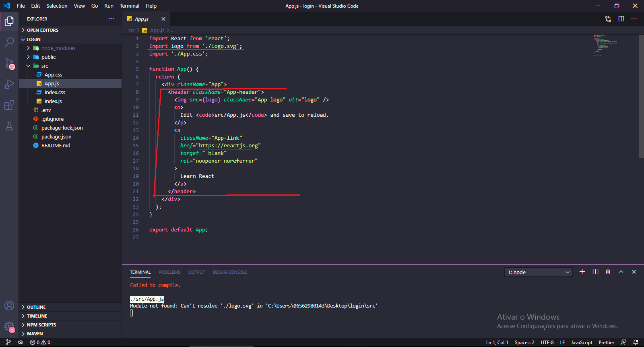Expand the node_modules folder

pyautogui.click(x=58, y=48)
